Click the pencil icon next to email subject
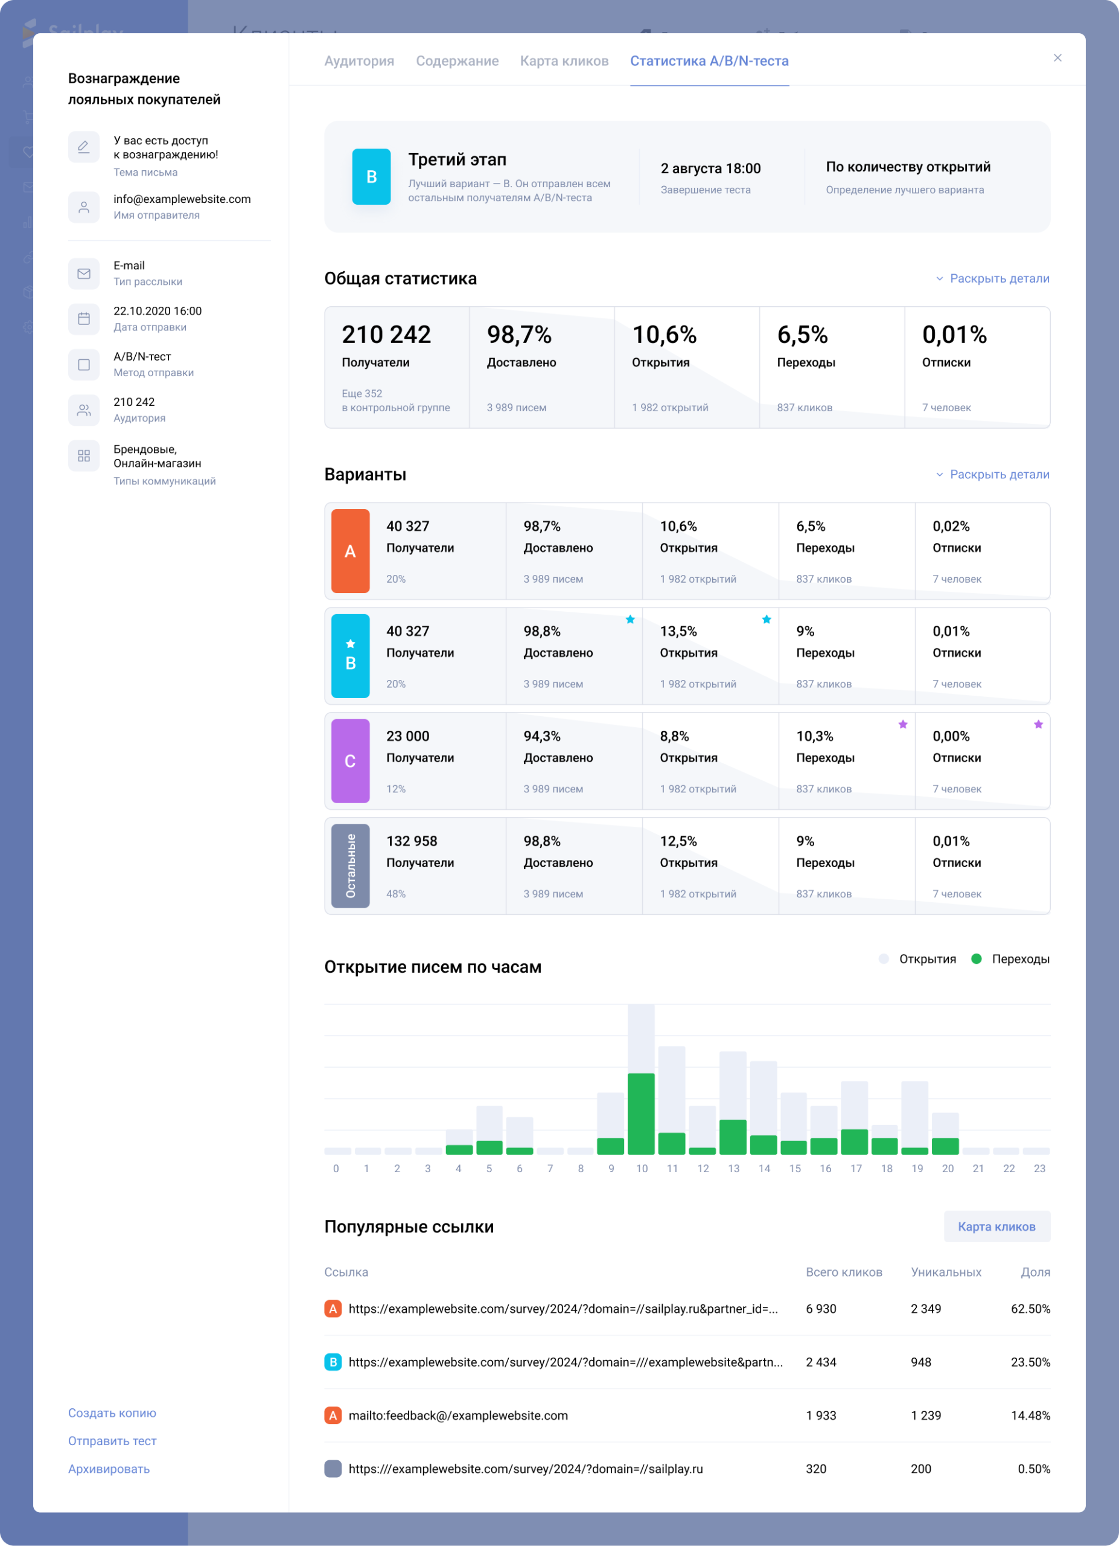 (x=84, y=147)
